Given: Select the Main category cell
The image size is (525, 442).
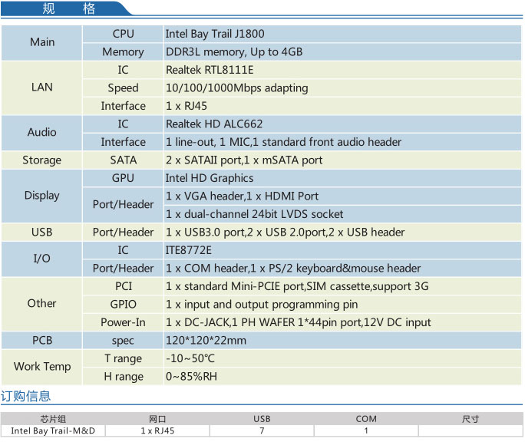Looking at the screenshot, I should point(42,42).
